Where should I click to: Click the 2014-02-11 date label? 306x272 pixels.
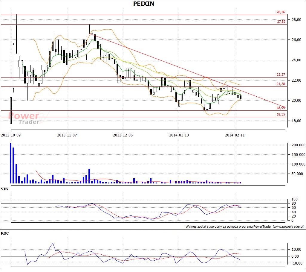pyautogui.click(x=235, y=135)
